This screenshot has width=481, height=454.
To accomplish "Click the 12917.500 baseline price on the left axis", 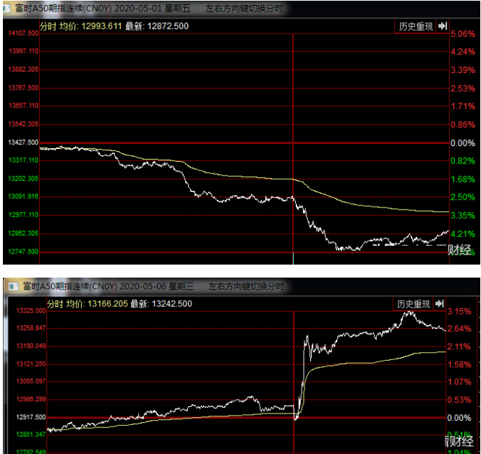I will (30, 417).
